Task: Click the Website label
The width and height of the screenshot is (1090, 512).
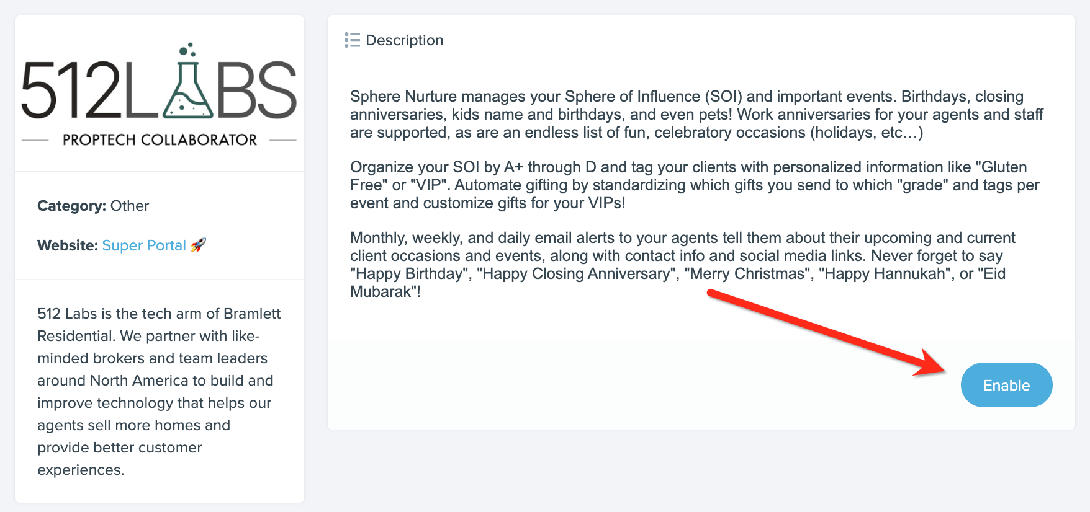Action: click(67, 245)
